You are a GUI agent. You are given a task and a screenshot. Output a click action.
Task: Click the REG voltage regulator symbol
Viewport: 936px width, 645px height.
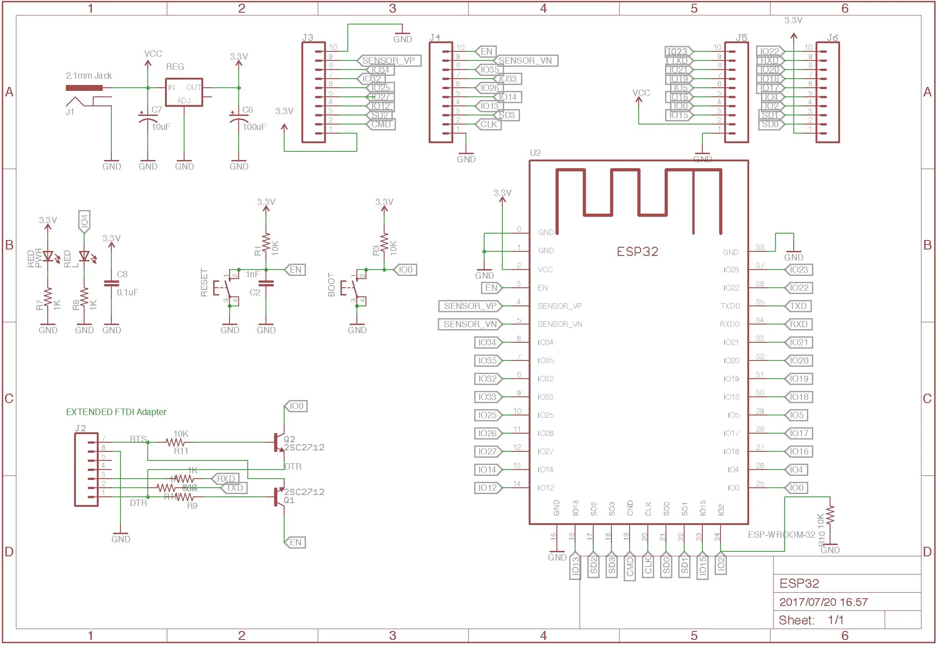pos(184,93)
